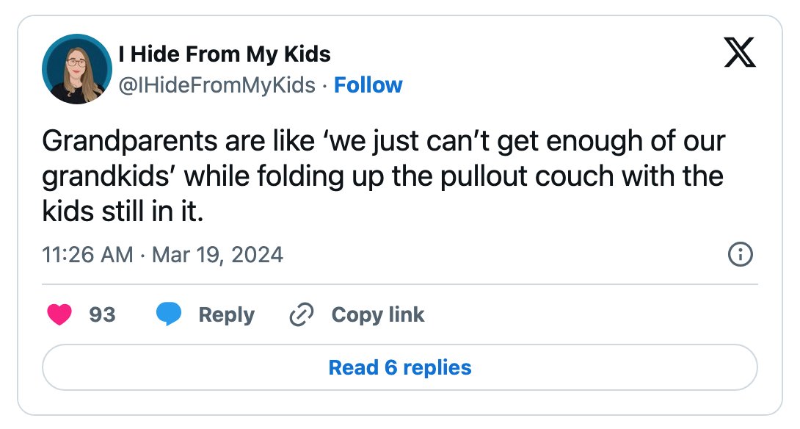Screen dimensions: 800x429
Task: Click the Copy link text
Action: 377,315
